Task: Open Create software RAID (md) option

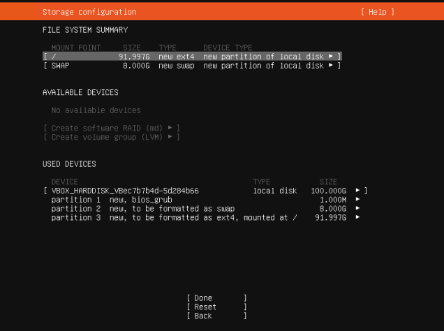Action: click(x=112, y=128)
